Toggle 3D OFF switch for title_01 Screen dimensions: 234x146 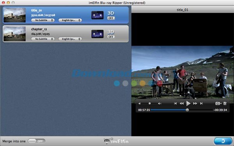click(x=111, y=18)
